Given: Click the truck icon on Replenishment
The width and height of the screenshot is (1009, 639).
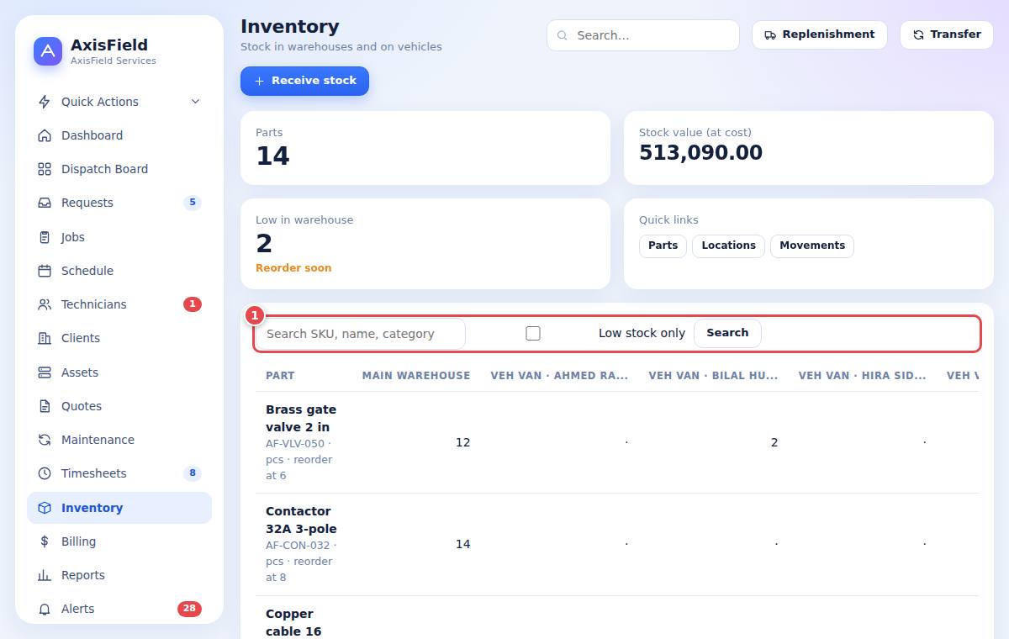Looking at the screenshot, I should tap(770, 34).
